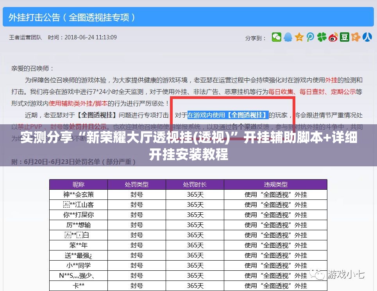The width and height of the screenshot is (377, 291).
Task: Share to QQ via penguin icon
Action: coord(288,37)
